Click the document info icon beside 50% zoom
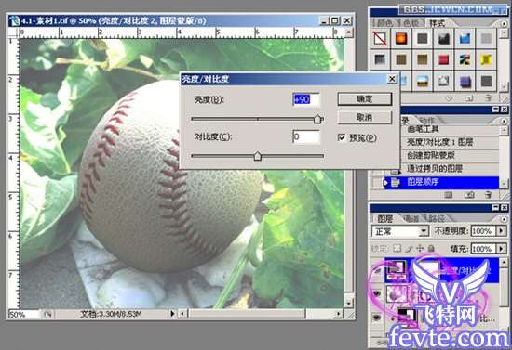 tap(47, 315)
